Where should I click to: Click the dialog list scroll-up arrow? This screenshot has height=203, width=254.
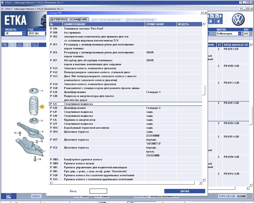tap(204, 24)
